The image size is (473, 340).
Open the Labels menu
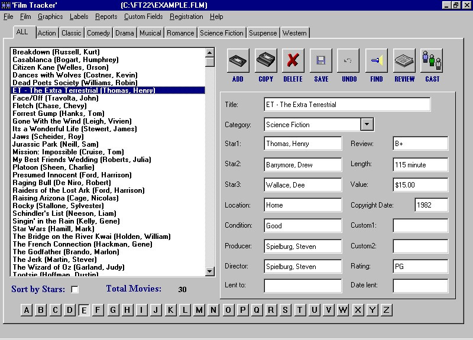point(79,17)
